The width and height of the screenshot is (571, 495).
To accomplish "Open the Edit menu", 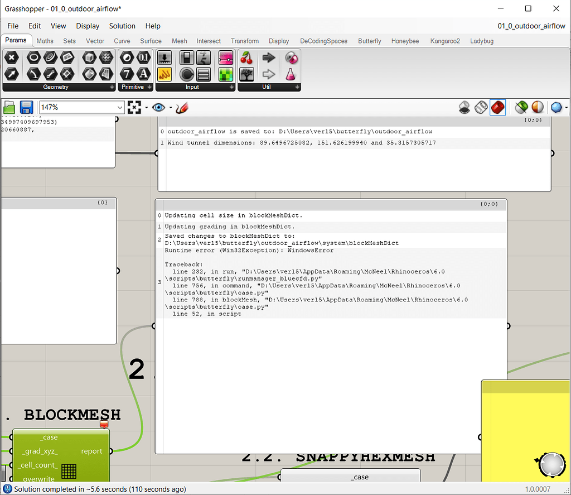I will [35, 26].
